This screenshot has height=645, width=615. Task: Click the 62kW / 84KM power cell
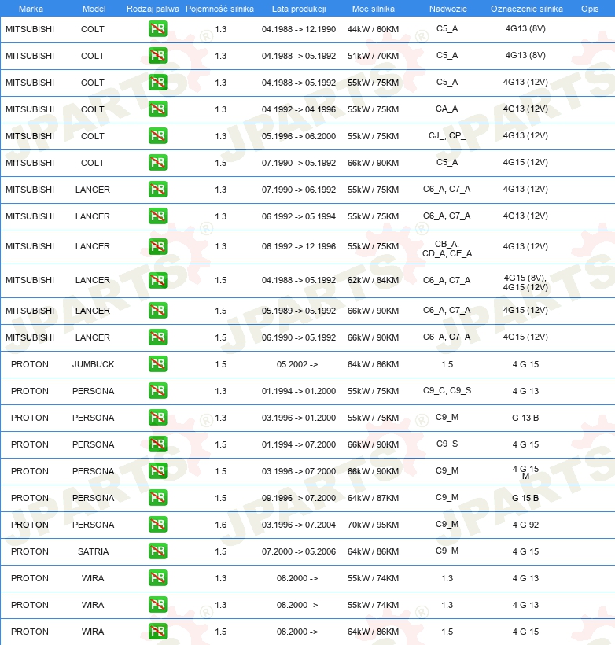pyautogui.click(x=373, y=280)
